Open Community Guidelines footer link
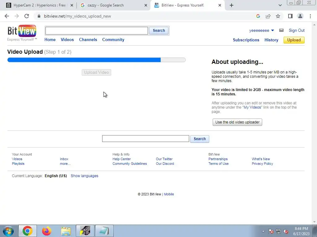The width and height of the screenshot is (317, 237). pyautogui.click(x=130, y=164)
